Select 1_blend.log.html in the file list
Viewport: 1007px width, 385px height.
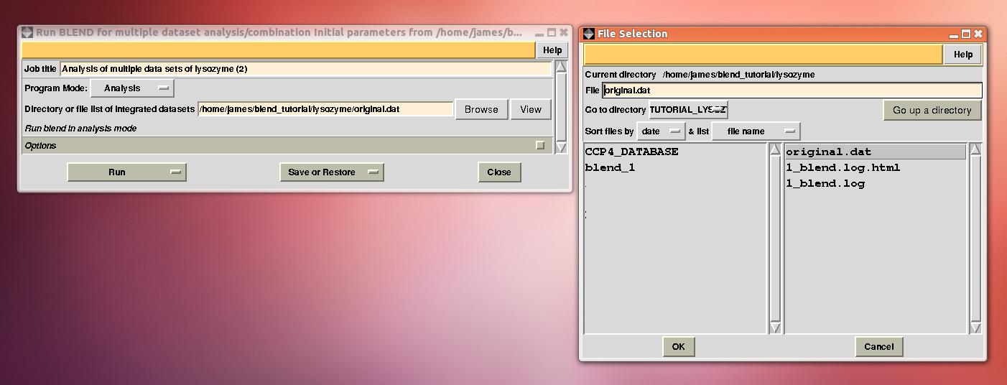843,167
